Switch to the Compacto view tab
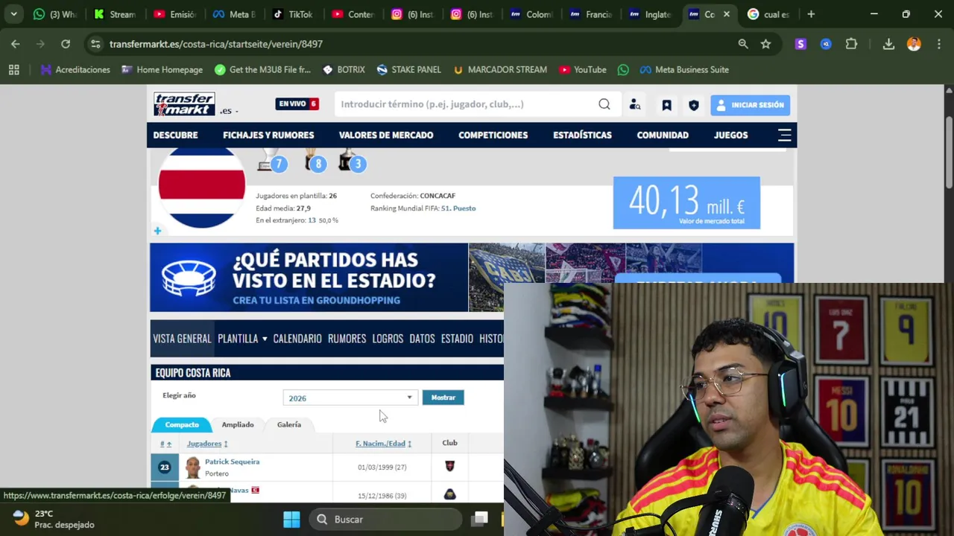Viewport: 954px width, 536px height. 182,424
